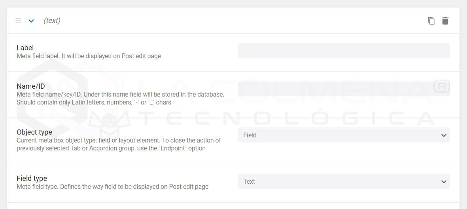This screenshot has height=209, width=467.
Task: Delete the meta field with the trash icon
Action: [445, 21]
